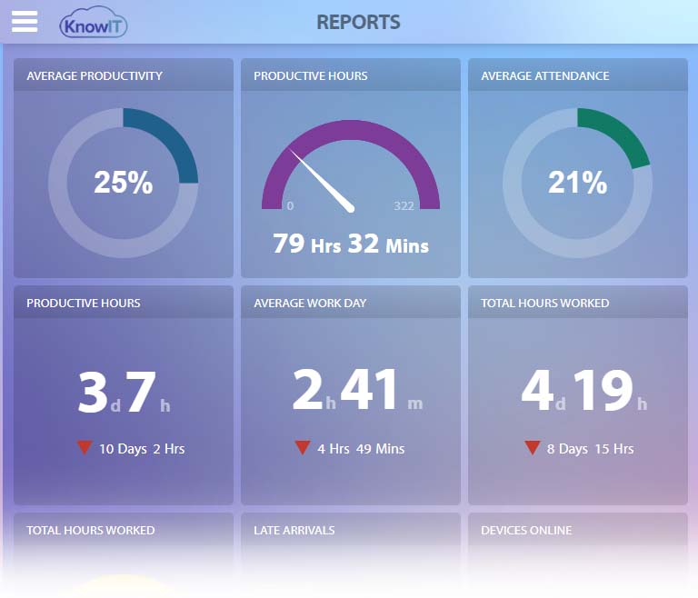Click the bottom-row Total Hours Worked header
698x598 pixels.
[x=124, y=530]
